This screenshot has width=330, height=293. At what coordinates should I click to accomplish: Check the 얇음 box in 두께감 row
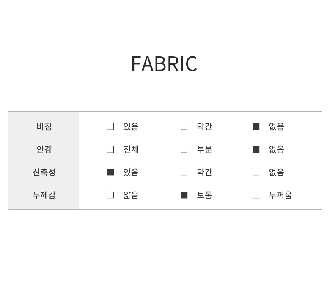(110, 195)
